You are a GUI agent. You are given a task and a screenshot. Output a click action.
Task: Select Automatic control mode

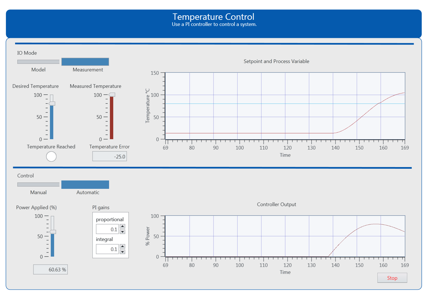[85, 184]
